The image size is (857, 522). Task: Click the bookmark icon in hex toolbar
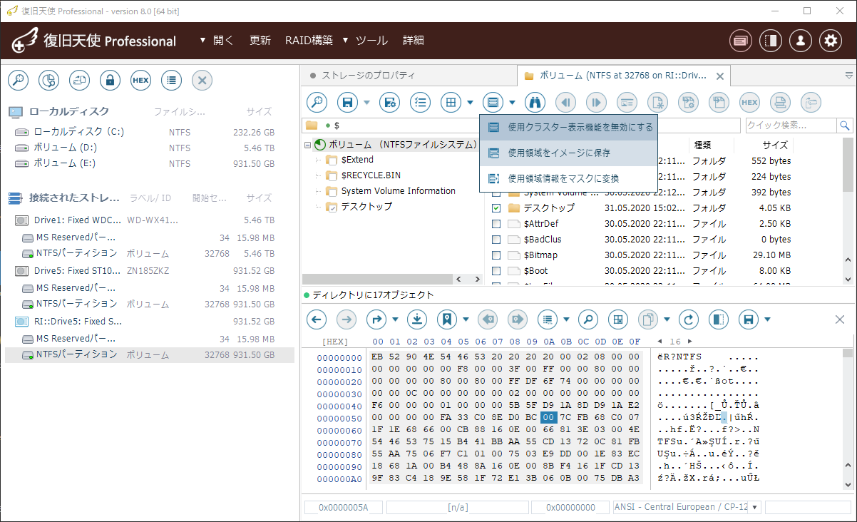coord(447,319)
